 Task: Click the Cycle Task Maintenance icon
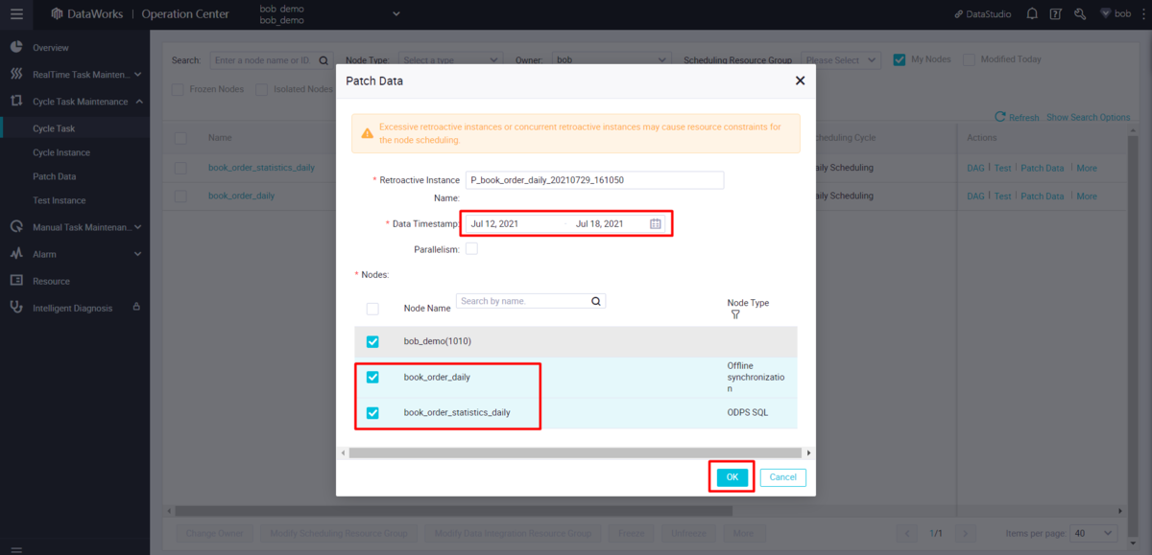(x=16, y=101)
